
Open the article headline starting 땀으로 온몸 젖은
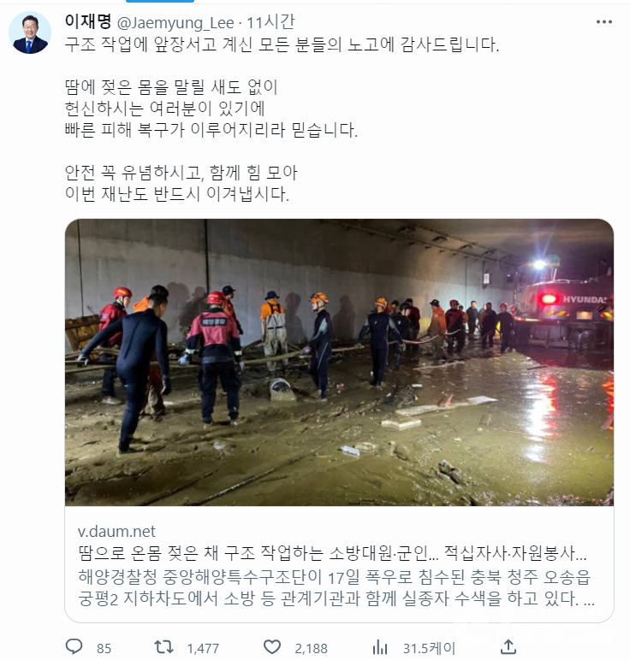332,553
